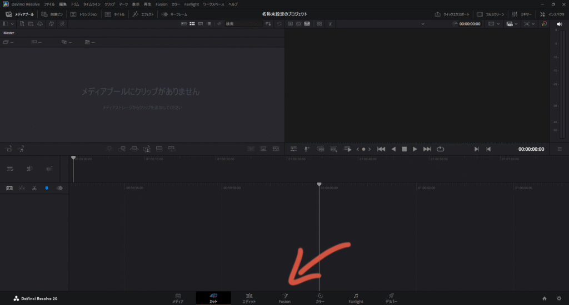Toggle the blue snapping marker icon

click(x=47, y=189)
